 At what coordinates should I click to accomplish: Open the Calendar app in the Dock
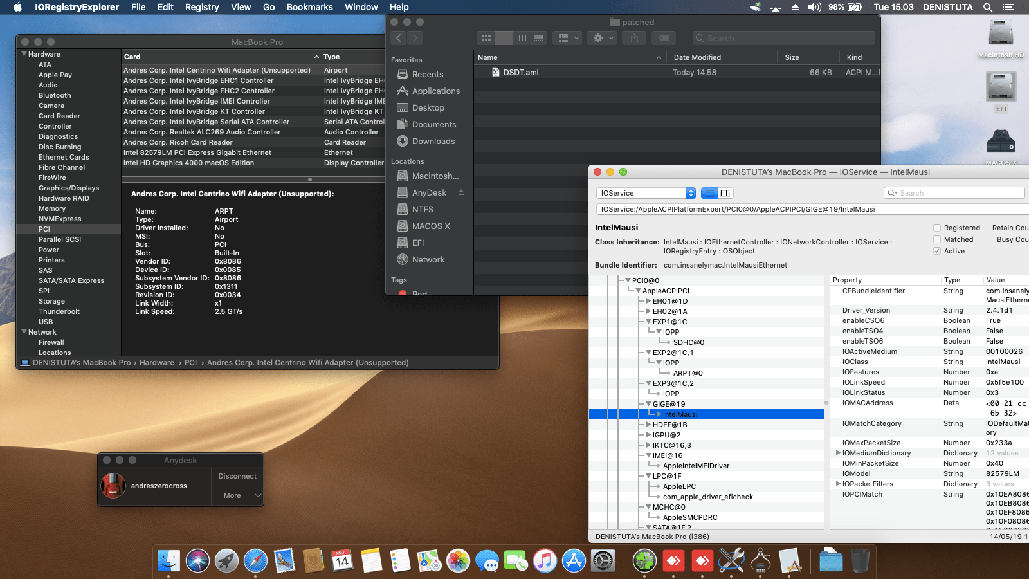342,561
